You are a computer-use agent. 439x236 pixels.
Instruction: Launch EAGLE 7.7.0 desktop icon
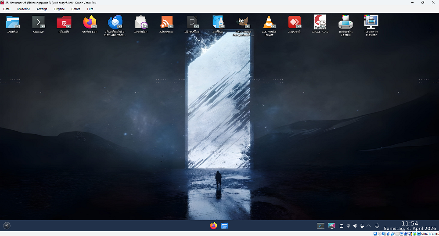tap(320, 22)
